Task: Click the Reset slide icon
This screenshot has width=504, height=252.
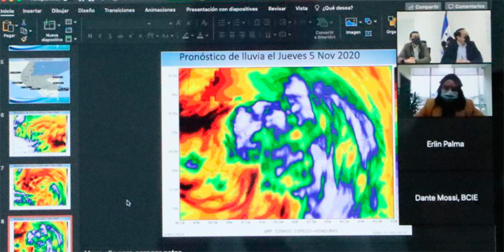Action: [69, 30]
